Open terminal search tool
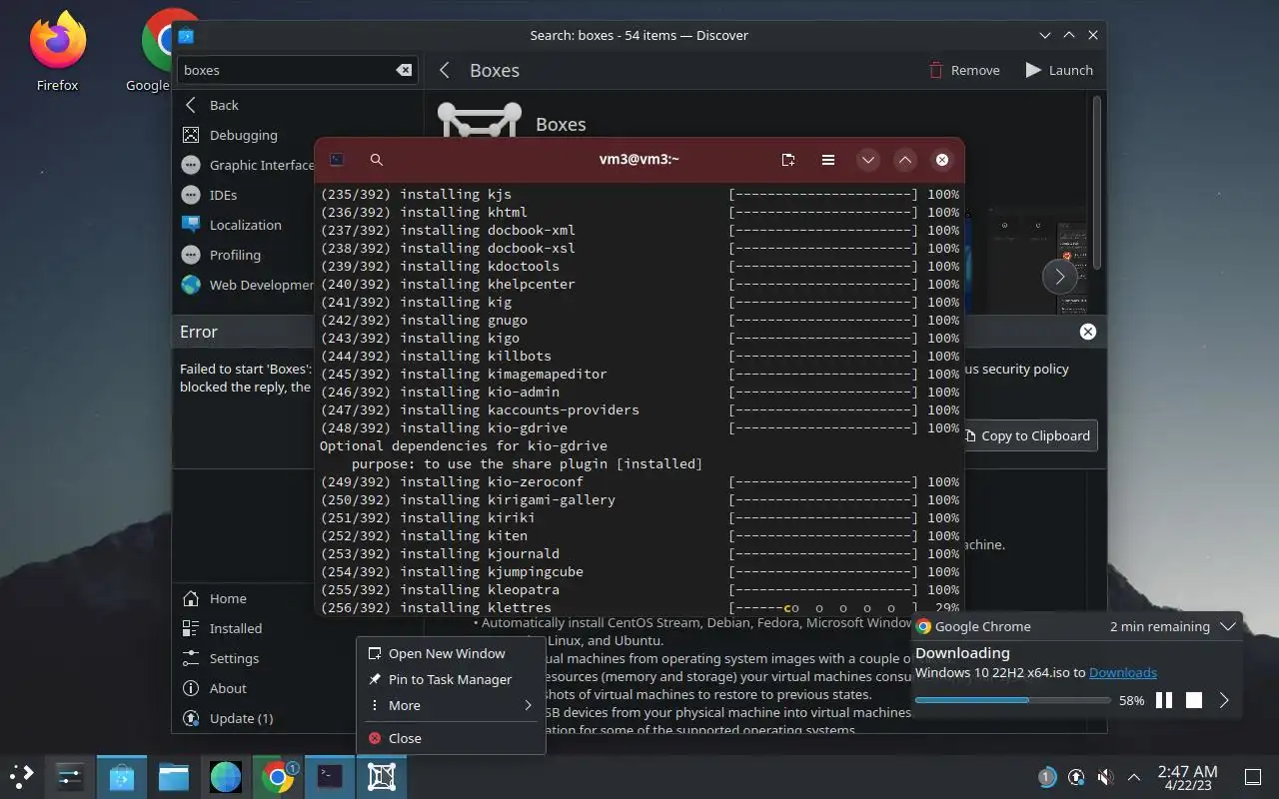Viewport: 1279px width, 799px height. click(377, 160)
